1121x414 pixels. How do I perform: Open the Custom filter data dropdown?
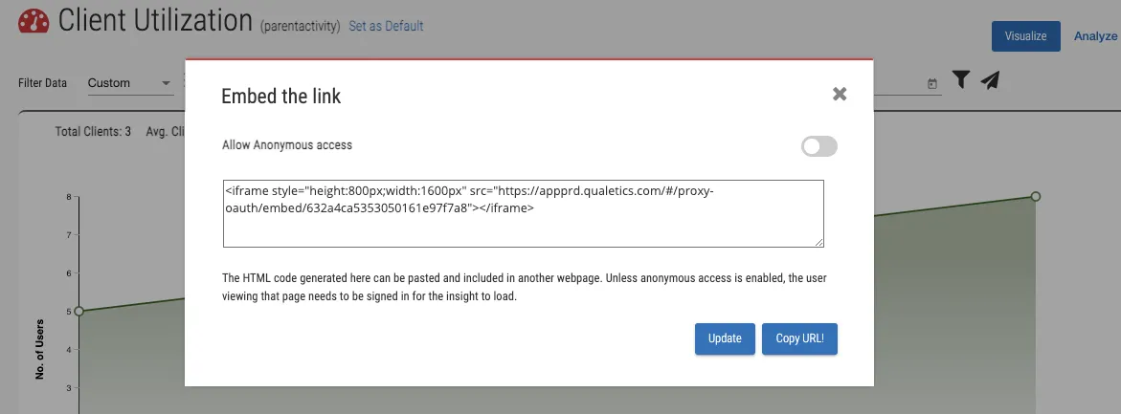[x=124, y=83]
